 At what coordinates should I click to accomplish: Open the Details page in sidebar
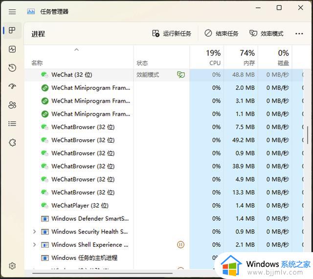tap(12, 124)
